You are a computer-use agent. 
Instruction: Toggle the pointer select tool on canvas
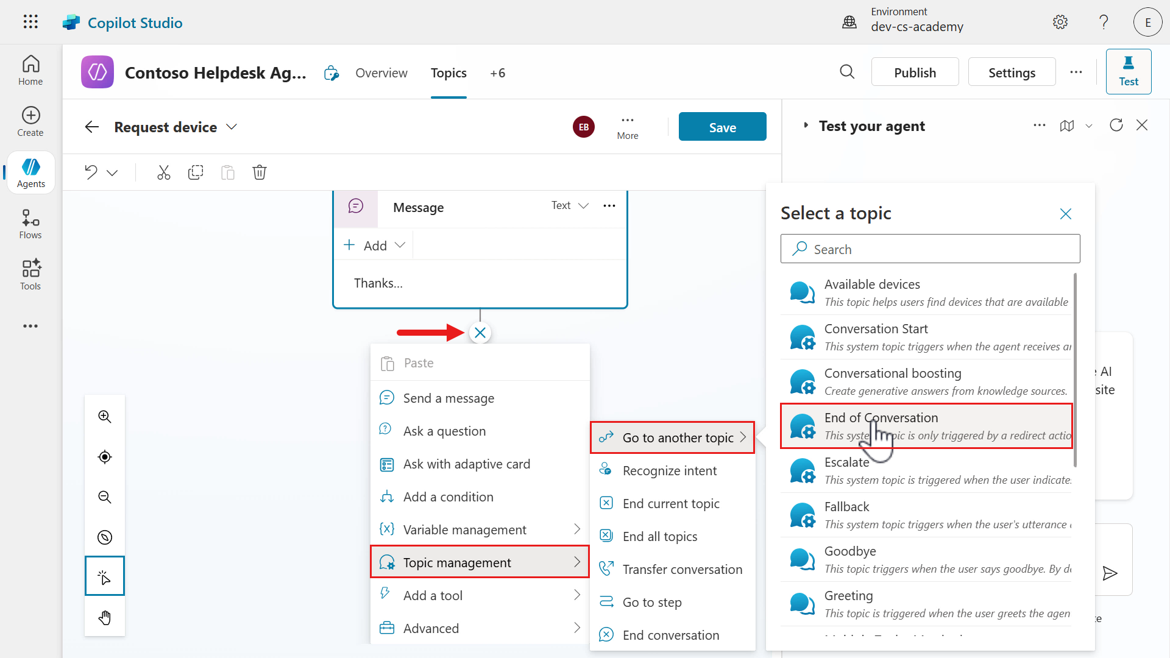(x=105, y=576)
